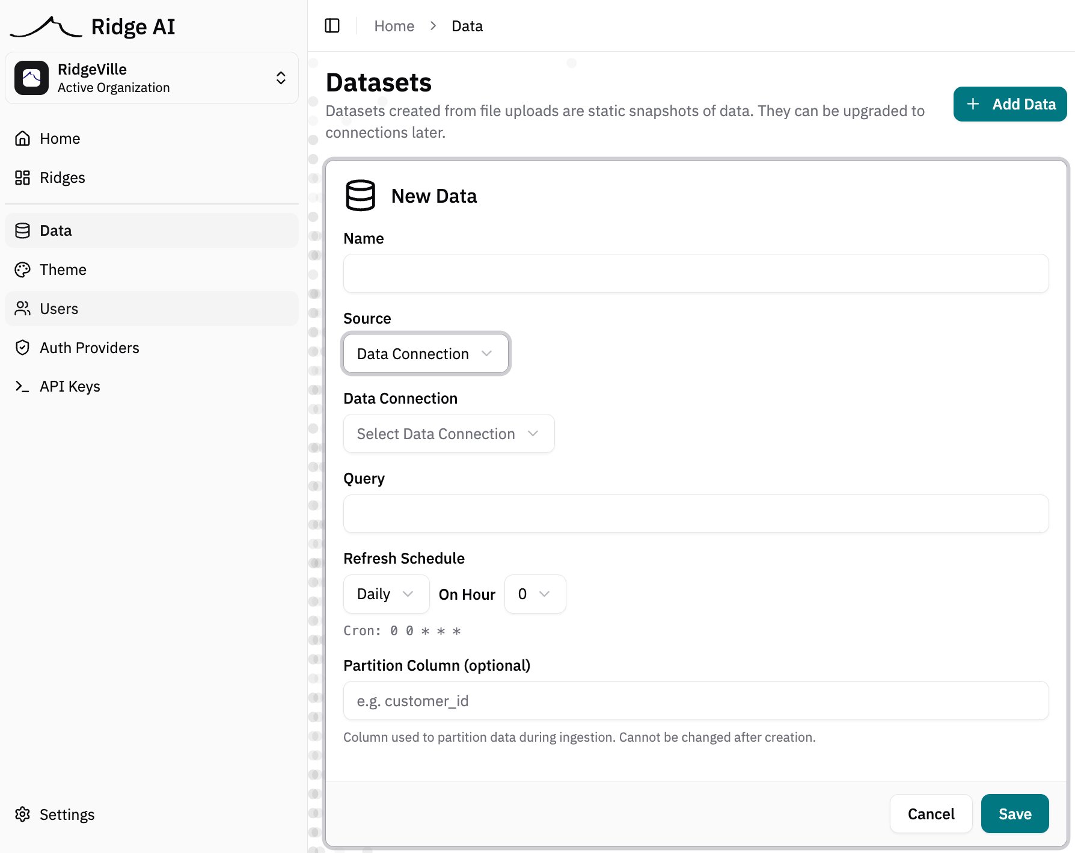This screenshot has height=853, width=1075.
Task: Click the RidgeVille organization avatar icon
Action: tap(31, 78)
